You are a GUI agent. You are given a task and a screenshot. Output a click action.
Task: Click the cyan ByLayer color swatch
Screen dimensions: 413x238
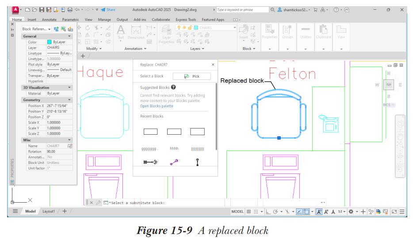(x=49, y=42)
